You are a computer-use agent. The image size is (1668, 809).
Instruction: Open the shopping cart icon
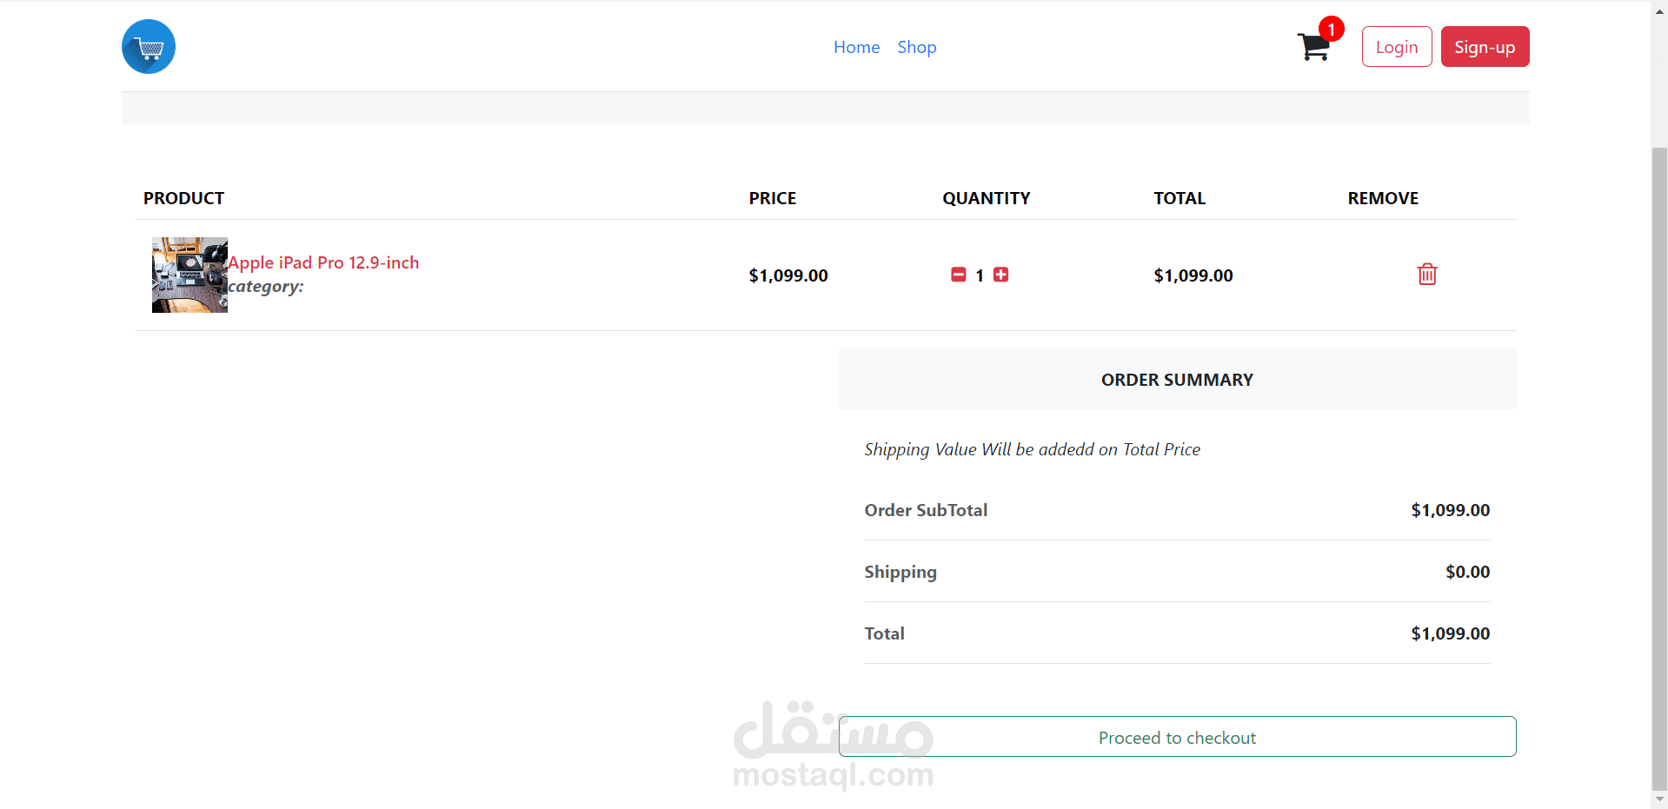(1312, 48)
